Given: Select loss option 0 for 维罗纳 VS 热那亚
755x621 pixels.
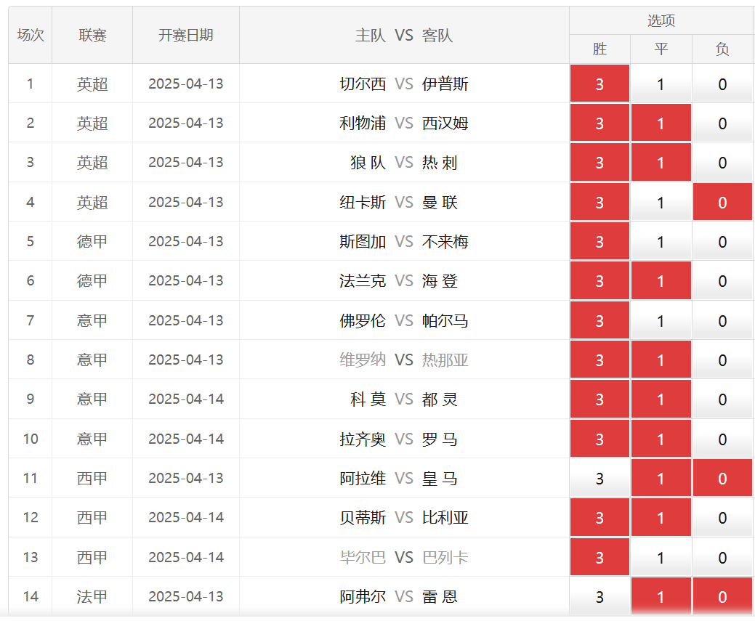Looking at the screenshot, I should click(x=722, y=360).
